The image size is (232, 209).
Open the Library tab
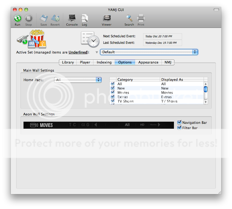[x=68, y=62]
